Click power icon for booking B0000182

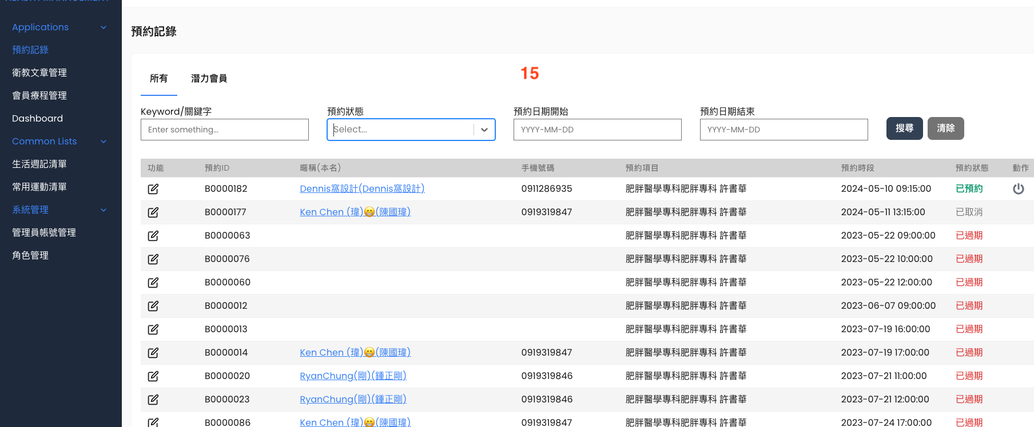point(1018,189)
